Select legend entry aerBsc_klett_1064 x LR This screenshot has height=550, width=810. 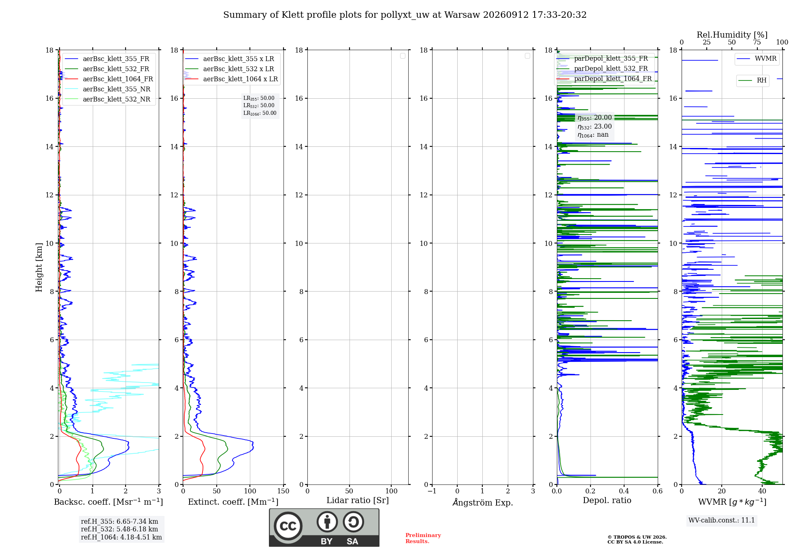(241, 79)
